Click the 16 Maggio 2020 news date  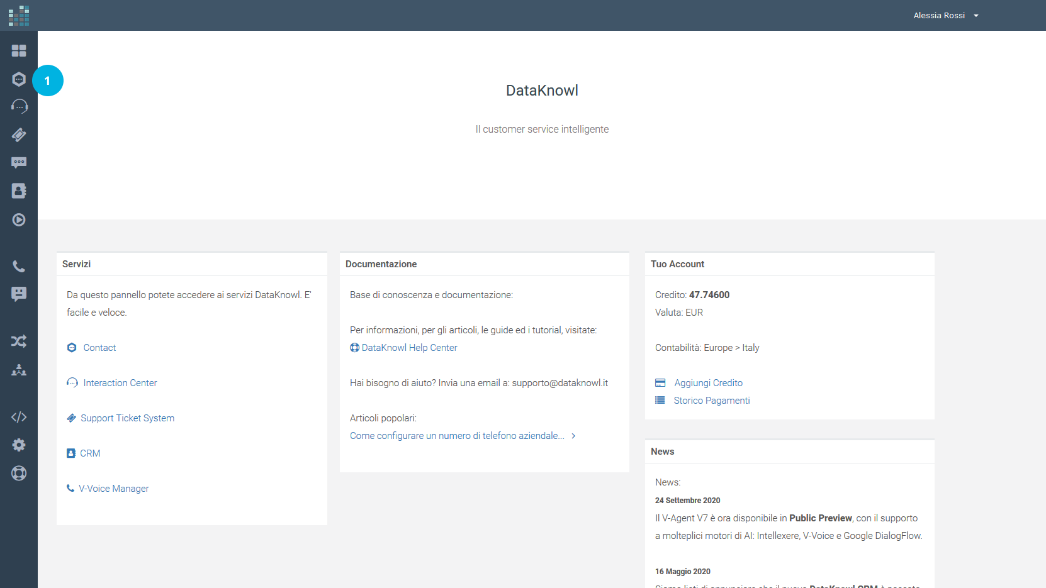(683, 572)
